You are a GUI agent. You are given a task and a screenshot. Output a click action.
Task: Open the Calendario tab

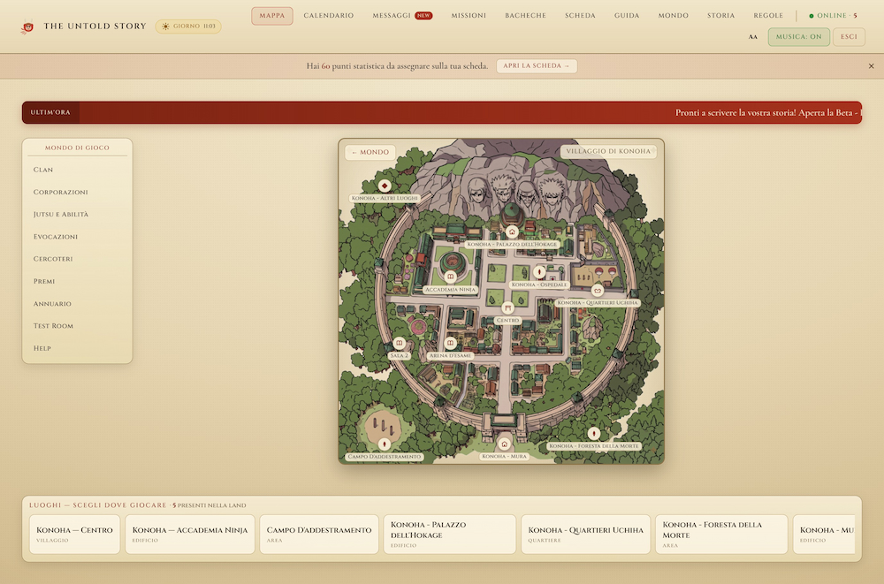pos(329,16)
